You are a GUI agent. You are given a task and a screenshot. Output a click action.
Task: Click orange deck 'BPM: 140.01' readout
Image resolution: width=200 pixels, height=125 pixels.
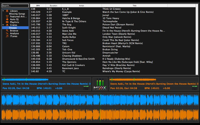(x=152, y=88)
